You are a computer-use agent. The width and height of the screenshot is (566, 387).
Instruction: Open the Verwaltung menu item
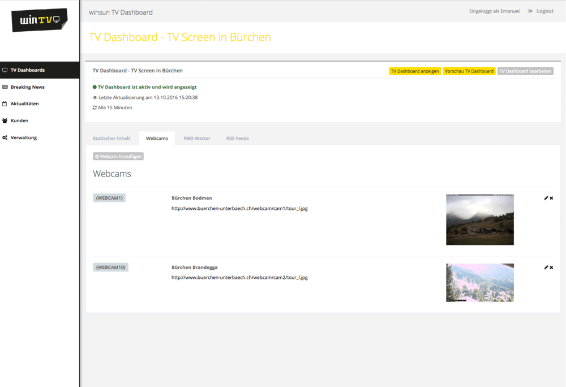pos(23,137)
